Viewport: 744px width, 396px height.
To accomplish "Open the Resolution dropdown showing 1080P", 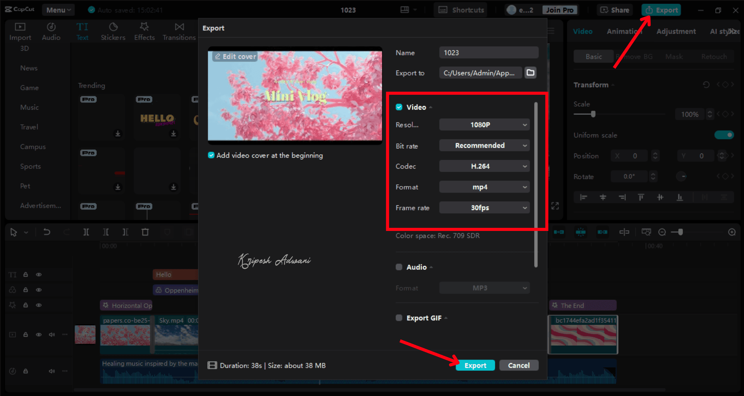I will pyautogui.click(x=484, y=125).
